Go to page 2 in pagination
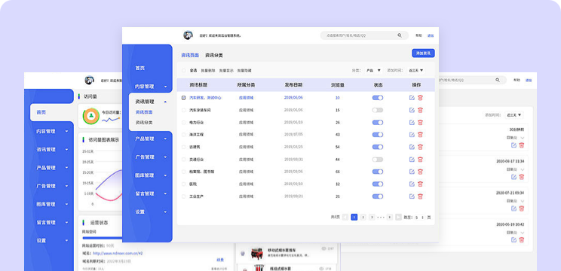This screenshot has height=271, width=561. [x=363, y=217]
